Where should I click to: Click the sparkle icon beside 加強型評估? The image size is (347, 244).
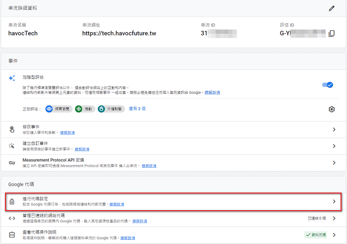pyautogui.click(x=12, y=79)
